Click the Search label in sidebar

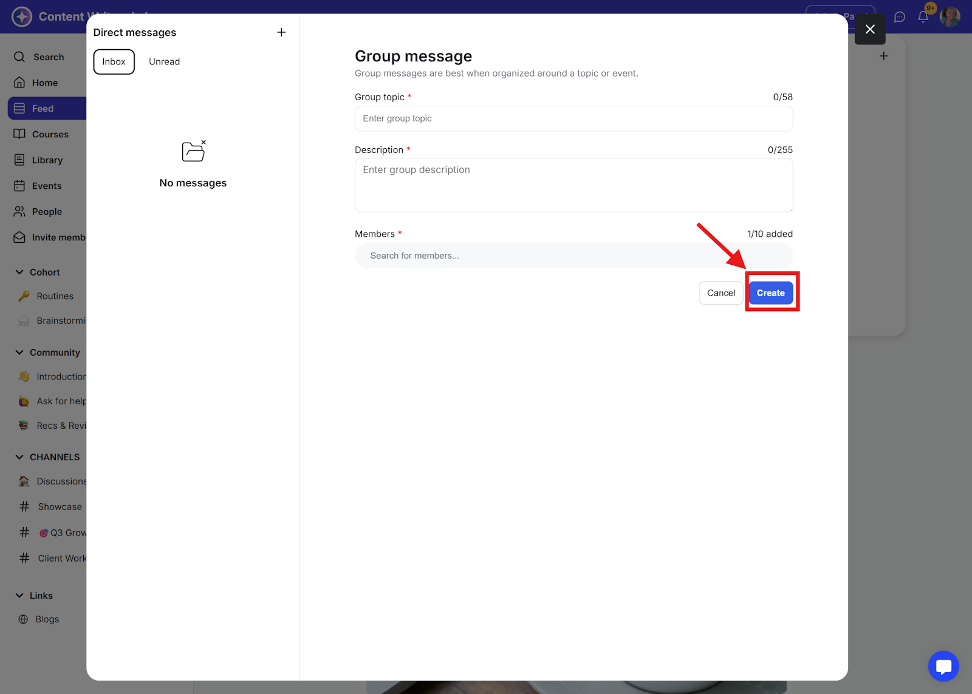[x=49, y=57]
